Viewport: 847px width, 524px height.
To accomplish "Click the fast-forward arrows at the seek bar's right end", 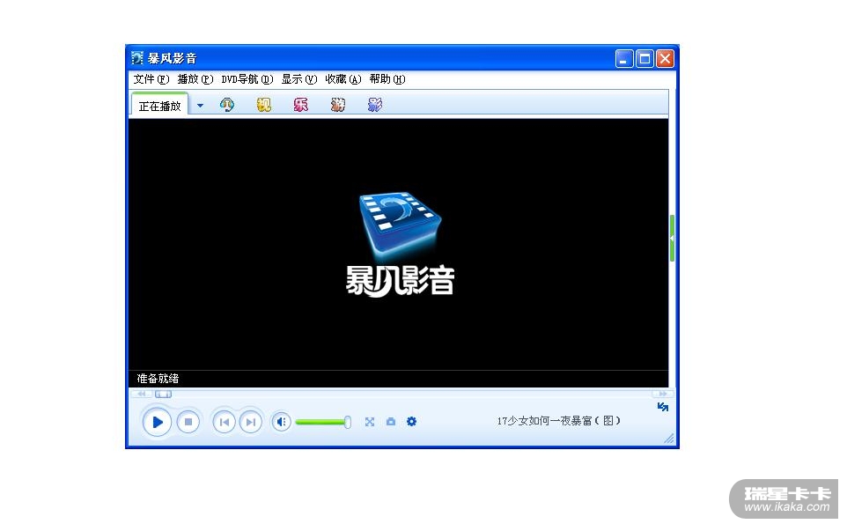I will (x=662, y=394).
